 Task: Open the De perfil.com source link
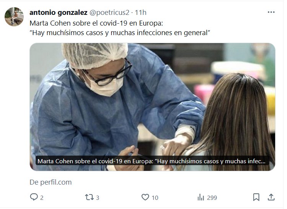click(51, 182)
